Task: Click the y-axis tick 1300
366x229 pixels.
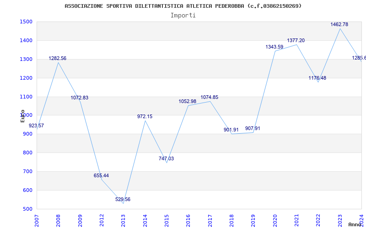Action: 26,60
